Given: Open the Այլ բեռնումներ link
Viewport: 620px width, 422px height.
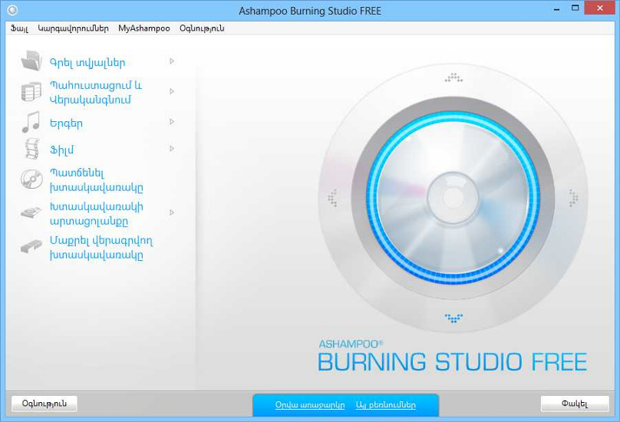Looking at the screenshot, I should point(386,405).
